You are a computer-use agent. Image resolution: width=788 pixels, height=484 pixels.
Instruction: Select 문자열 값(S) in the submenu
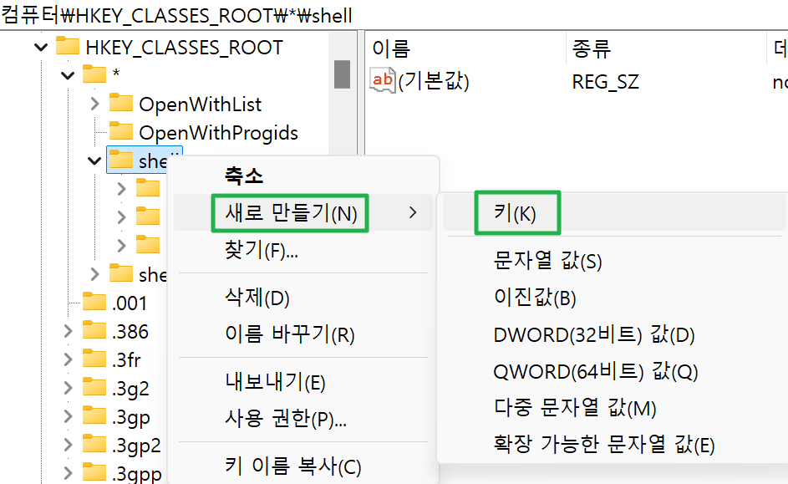547,261
